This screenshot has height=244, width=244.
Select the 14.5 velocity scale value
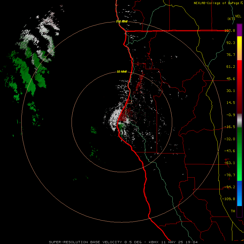point(231,103)
